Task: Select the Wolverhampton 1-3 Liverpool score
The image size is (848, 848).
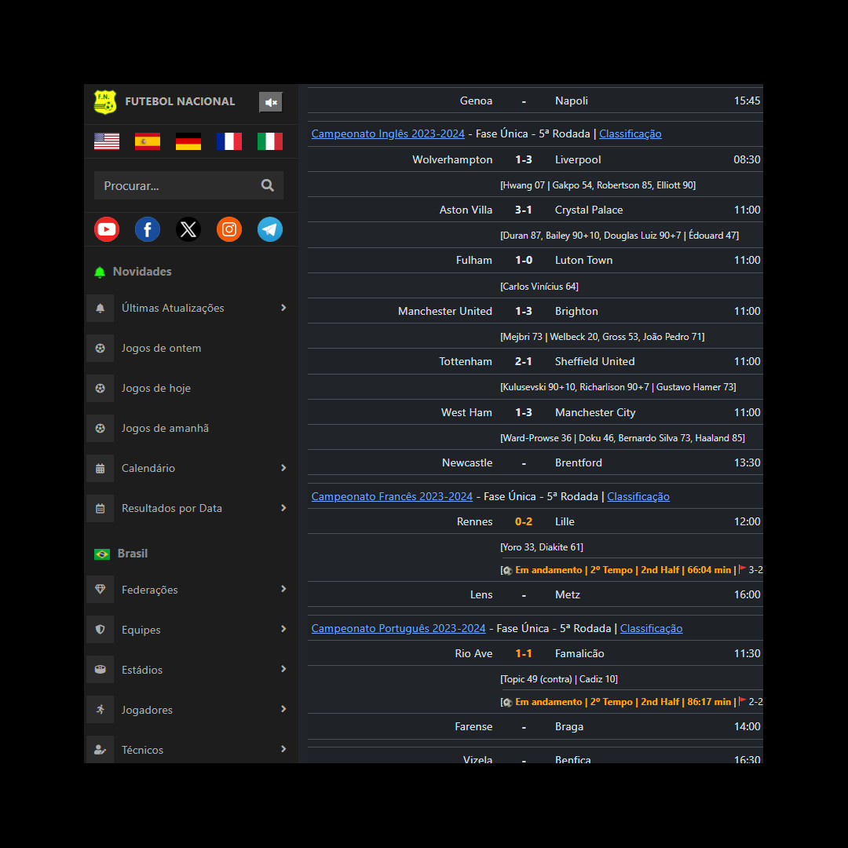Action: point(524,159)
